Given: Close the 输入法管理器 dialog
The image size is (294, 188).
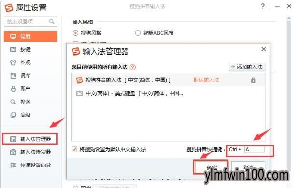Looking at the screenshot, I should coord(264,49).
